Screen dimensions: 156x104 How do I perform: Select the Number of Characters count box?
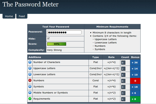(x=123, y=63)
